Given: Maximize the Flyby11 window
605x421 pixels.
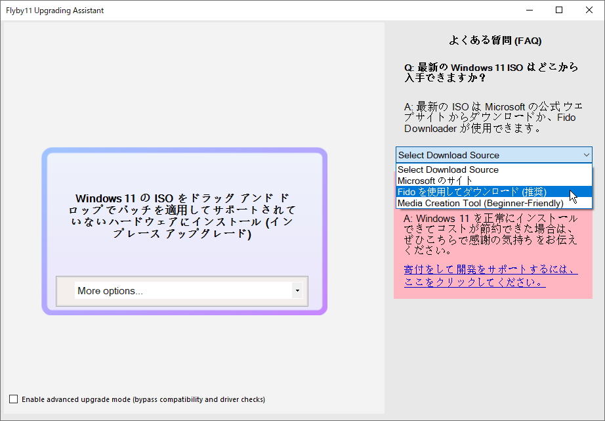Looking at the screenshot, I should tap(559, 10).
